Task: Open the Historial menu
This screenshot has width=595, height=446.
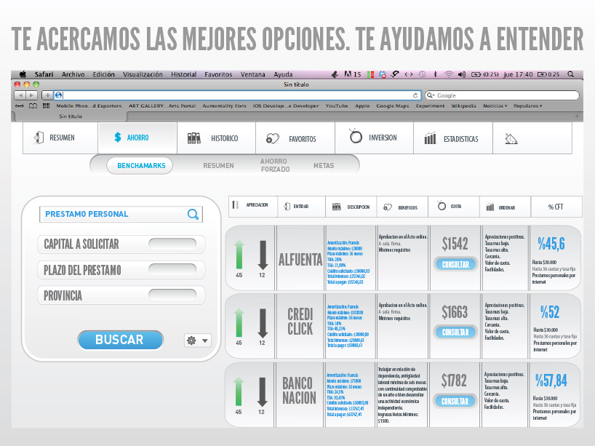Action: point(183,74)
